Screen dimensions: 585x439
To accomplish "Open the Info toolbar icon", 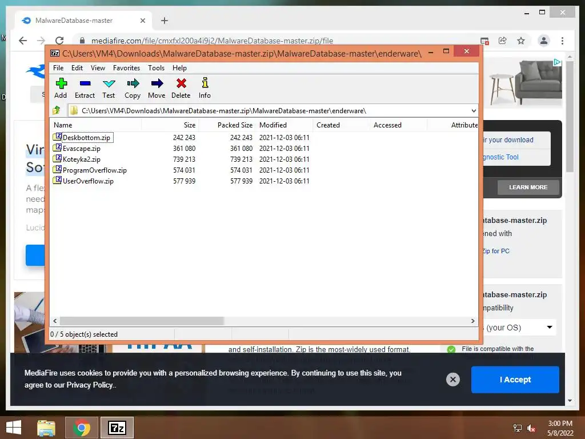I will tap(205, 82).
